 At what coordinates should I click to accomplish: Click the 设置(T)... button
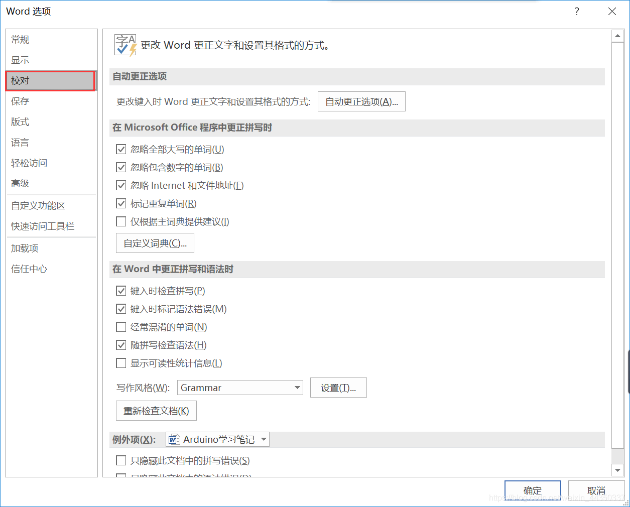[x=338, y=388]
